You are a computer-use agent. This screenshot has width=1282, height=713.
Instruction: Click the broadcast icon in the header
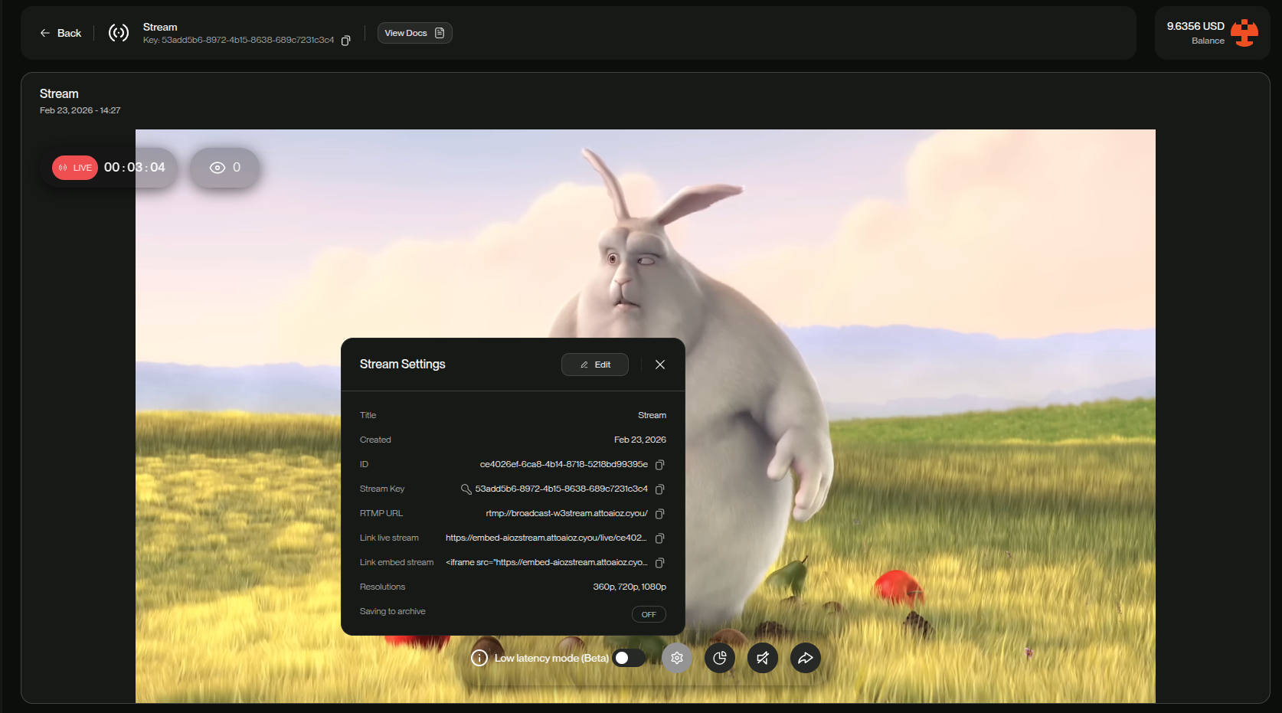pyautogui.click(x=118, y=32)
